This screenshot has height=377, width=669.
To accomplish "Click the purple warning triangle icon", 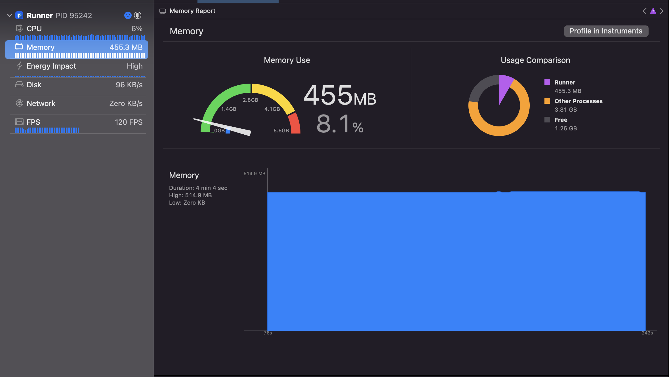I will tap(653, 11).
